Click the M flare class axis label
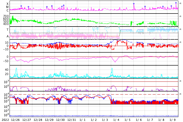Screen dimensions: 183x122 click(x=7, y=7)
